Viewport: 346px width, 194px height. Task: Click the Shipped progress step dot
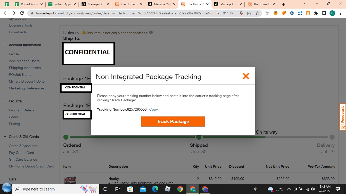pos(199,137)
